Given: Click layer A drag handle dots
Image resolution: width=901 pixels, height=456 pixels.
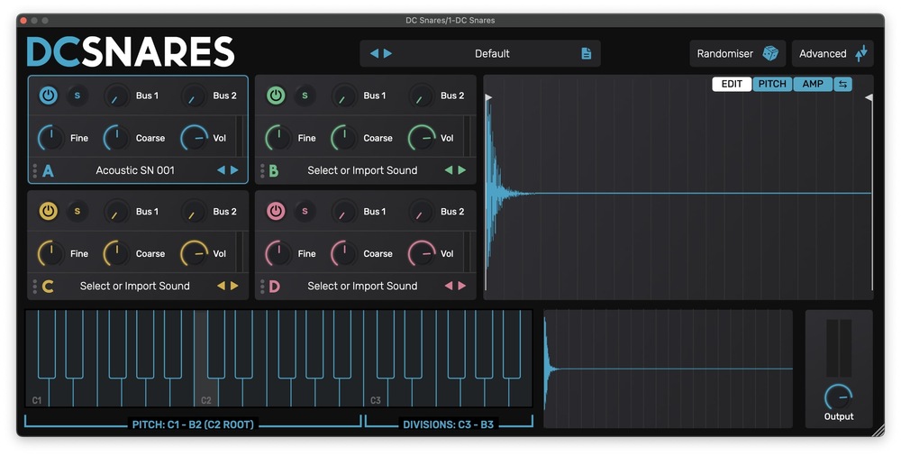Looking at the screenshot, I should coord(35,171).
